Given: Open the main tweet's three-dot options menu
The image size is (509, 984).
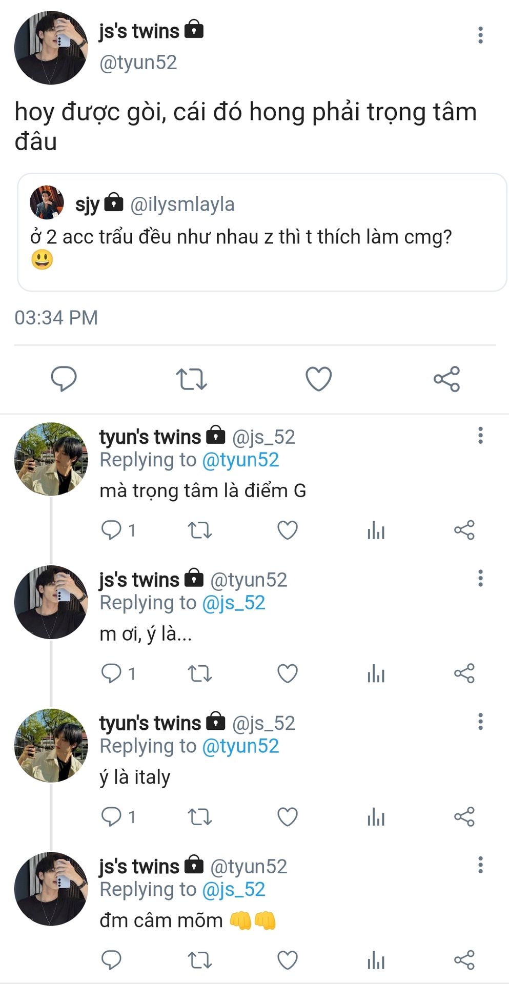Looking at the screenshot, I should (480, 35).
